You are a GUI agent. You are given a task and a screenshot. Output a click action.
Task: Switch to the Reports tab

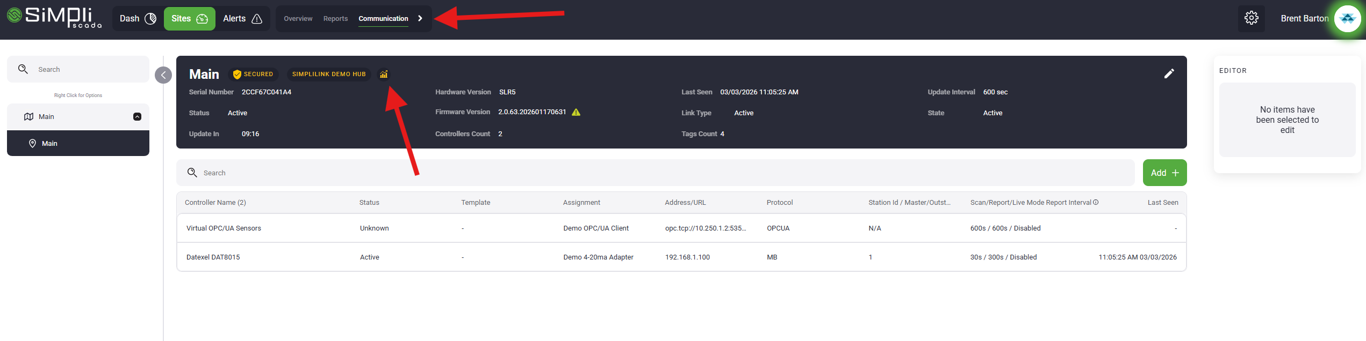[x=335, y=19]
